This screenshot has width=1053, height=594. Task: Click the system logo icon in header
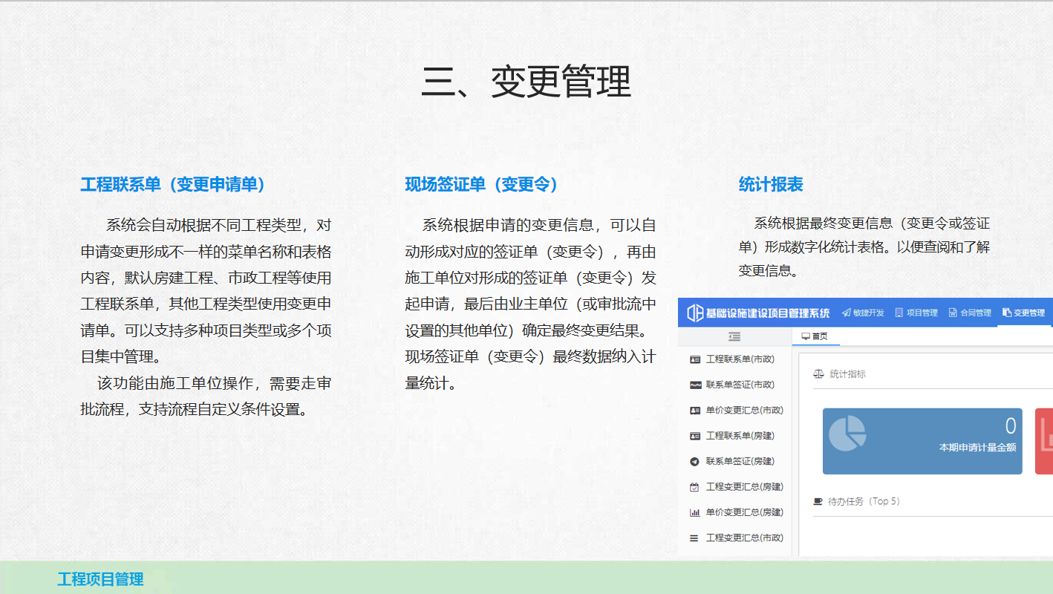(694, 313)
